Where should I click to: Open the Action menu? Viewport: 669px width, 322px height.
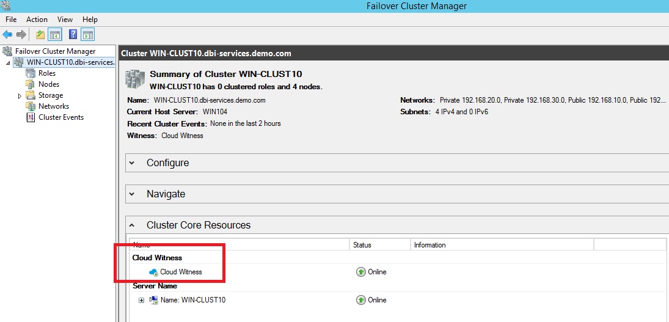click(37, 20)
